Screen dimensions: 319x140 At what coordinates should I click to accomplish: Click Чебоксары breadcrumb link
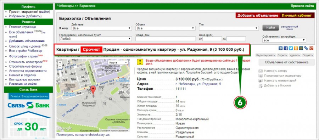(x=65, y=6)
